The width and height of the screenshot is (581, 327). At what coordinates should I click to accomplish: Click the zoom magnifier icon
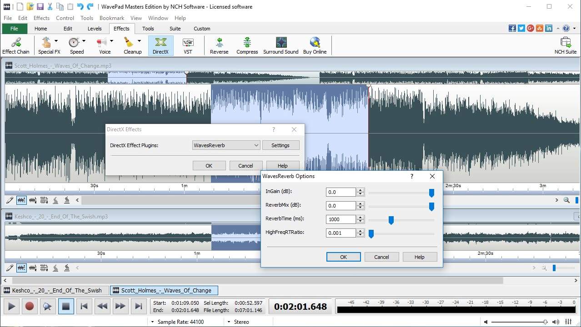click(x=566, y=200)
